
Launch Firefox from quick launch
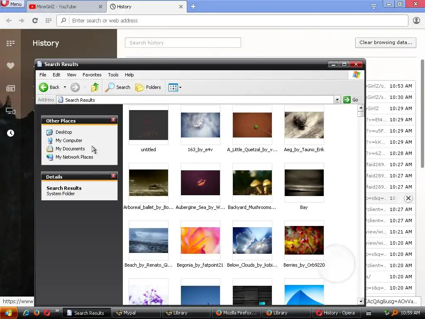pos(37,313)
